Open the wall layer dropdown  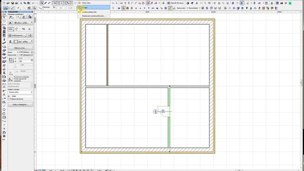tap(23, 23)
